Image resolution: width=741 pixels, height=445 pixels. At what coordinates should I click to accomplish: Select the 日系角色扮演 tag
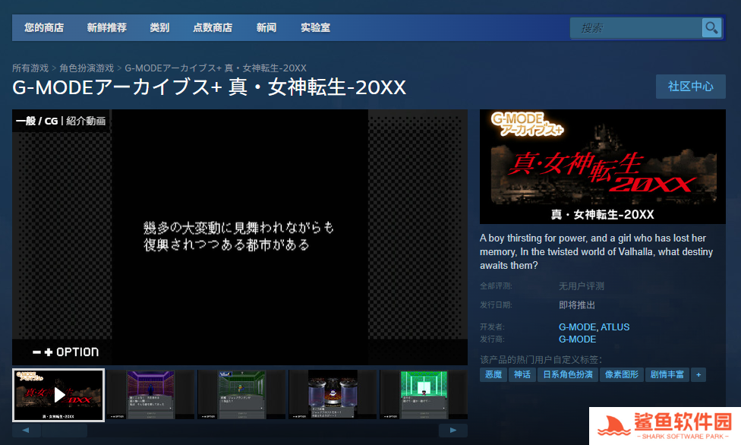566,374
